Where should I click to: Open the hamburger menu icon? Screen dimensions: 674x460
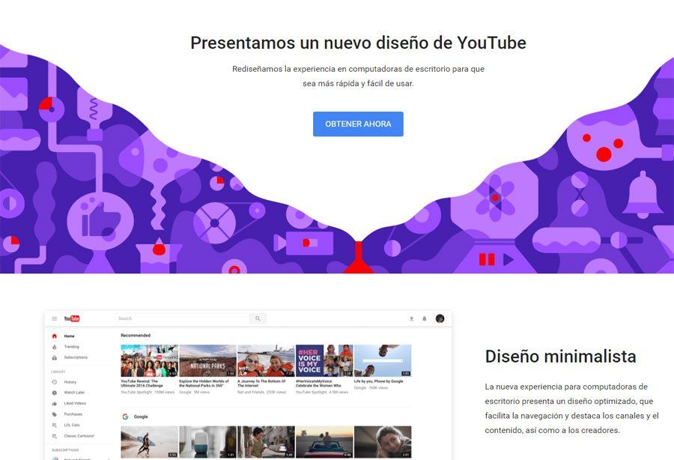(x=54, y=318)
